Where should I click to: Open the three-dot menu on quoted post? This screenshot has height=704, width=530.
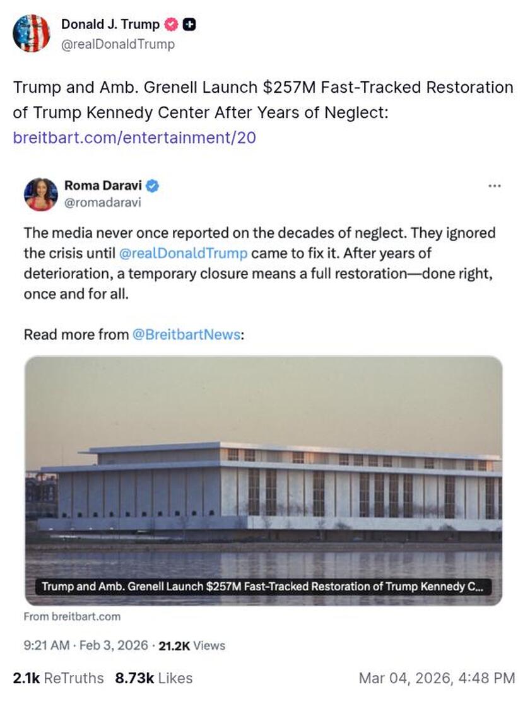pyautogui.click(x=494, y=185)
